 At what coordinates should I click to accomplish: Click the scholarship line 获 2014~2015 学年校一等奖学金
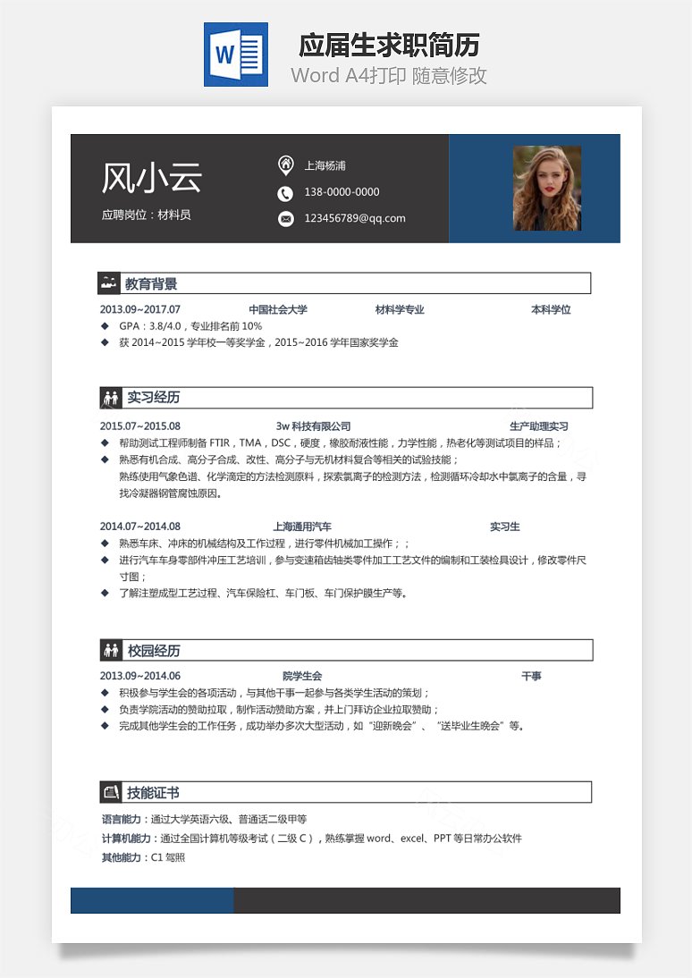pos(258,342)
